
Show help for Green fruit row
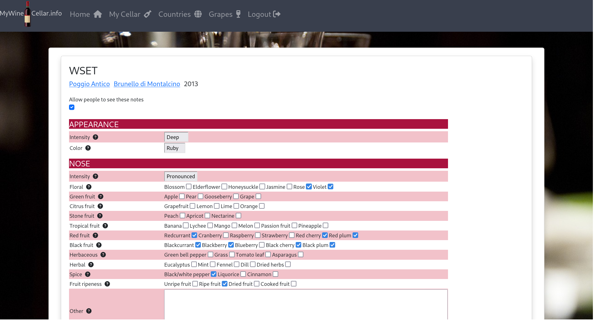[101, 197]
